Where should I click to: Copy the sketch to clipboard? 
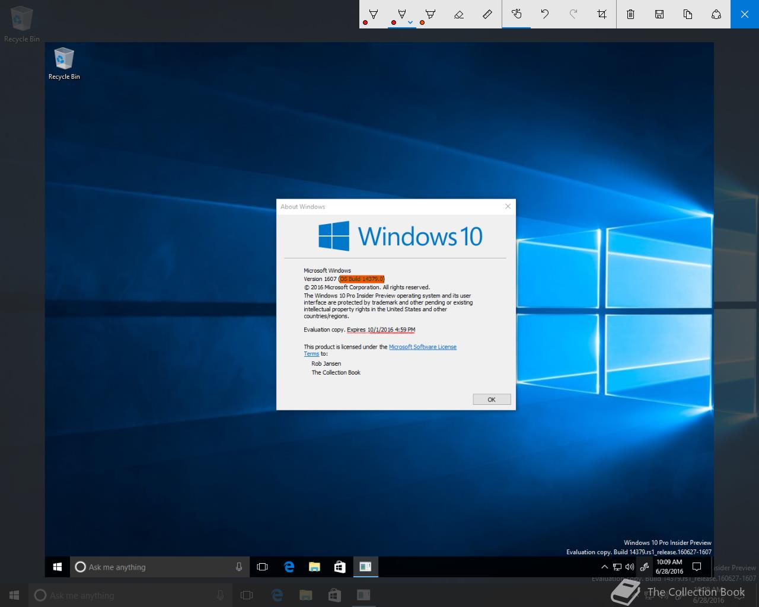(x=688, y=14)
